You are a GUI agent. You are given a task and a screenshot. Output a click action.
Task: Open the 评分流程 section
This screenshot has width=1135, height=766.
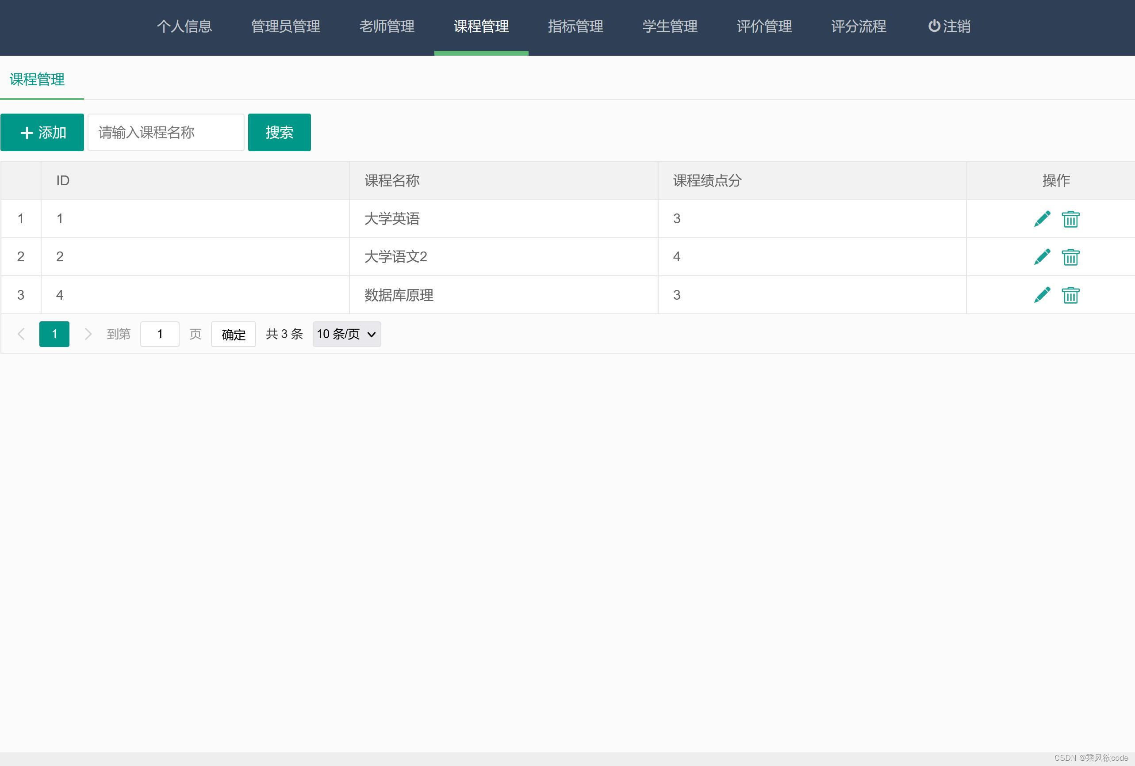click(x=858, y=27)
